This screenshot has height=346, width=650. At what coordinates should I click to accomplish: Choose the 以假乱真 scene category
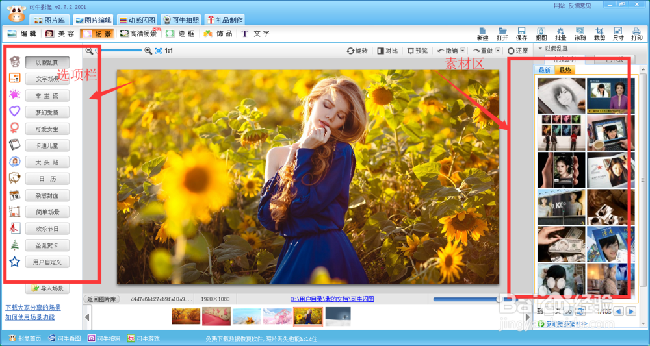47,62
